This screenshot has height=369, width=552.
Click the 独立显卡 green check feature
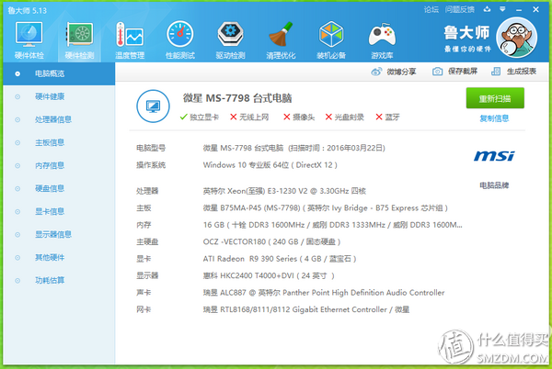200,117
